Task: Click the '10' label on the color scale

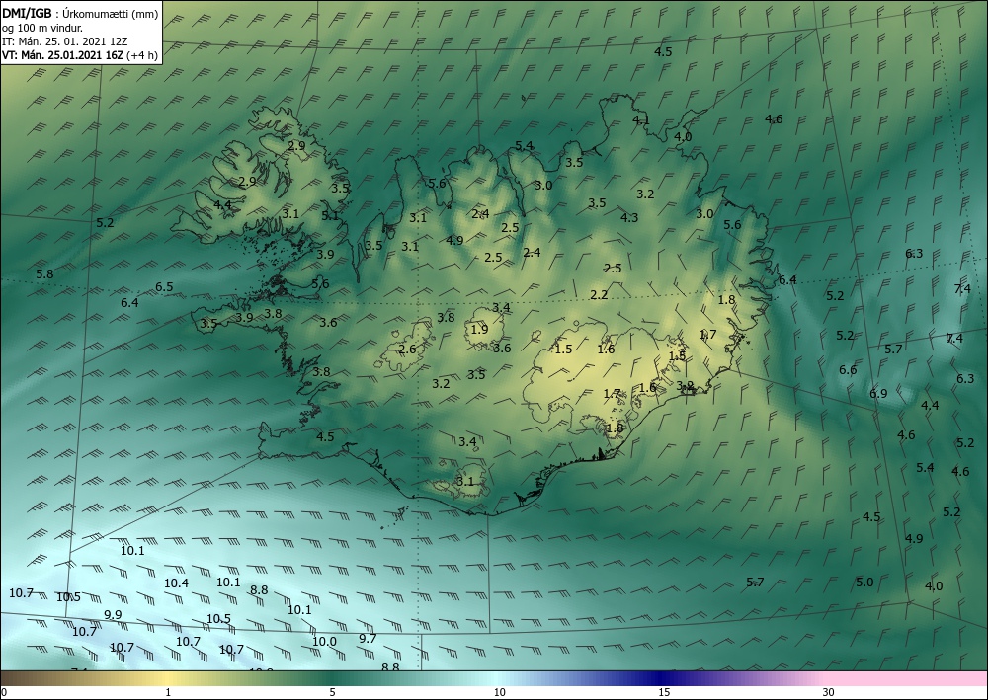Action: [x=499, y=693]
